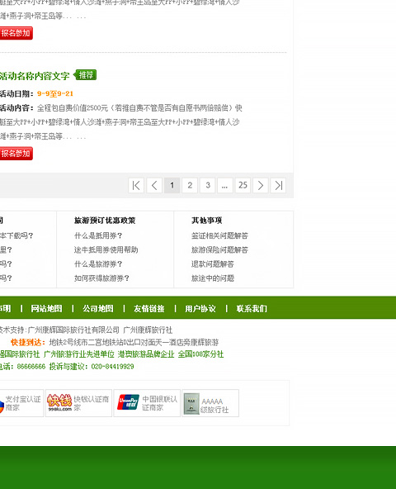Click the green 推荐 tag
The height and width of the screenshot is (489, 396).
[85, 75]
